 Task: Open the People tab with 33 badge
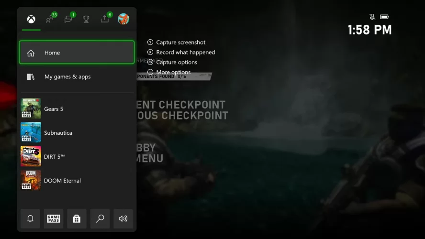pyautogui.click(x=51, y=19)
